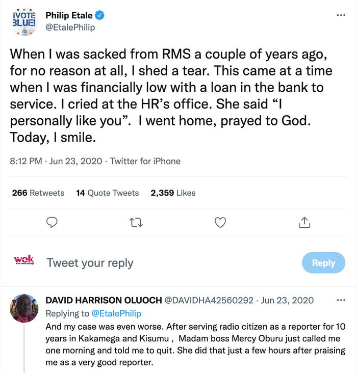View the 266 Retweets list
This screenshot has height=373, width=357.
pyautogui.click(x=38, y=193)
